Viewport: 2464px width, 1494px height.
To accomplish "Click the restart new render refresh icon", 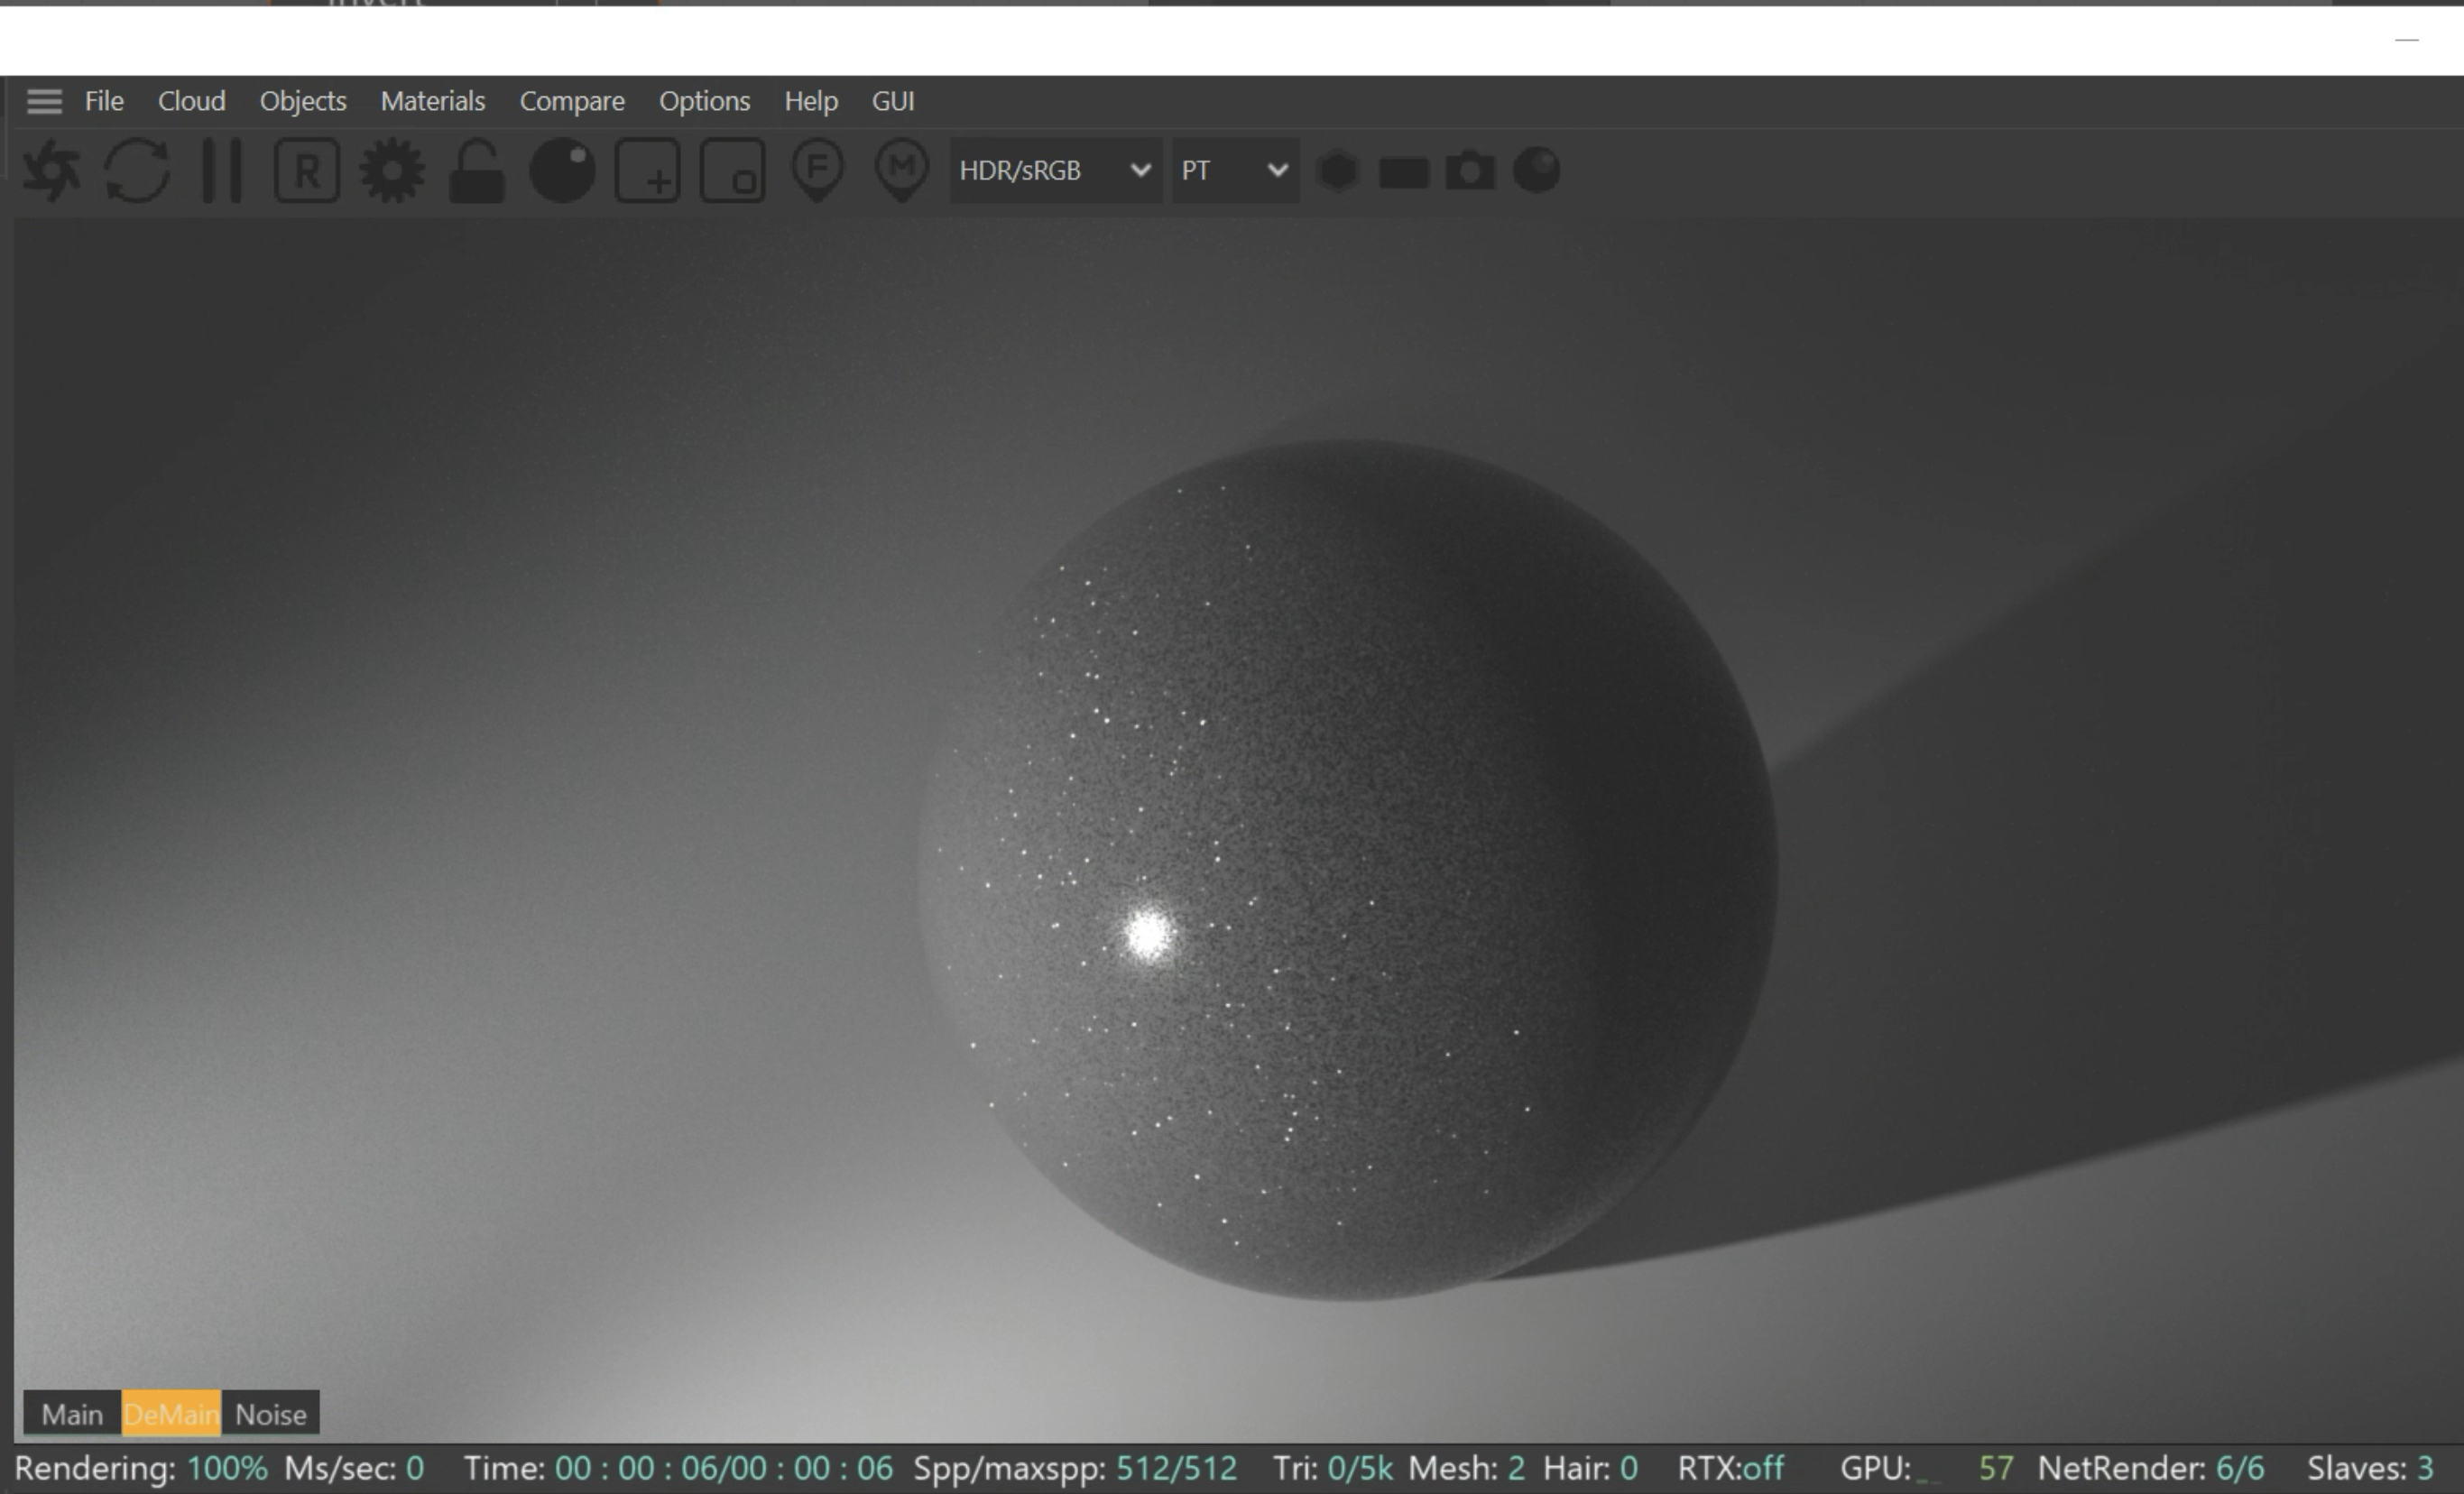I will point(137,171).
